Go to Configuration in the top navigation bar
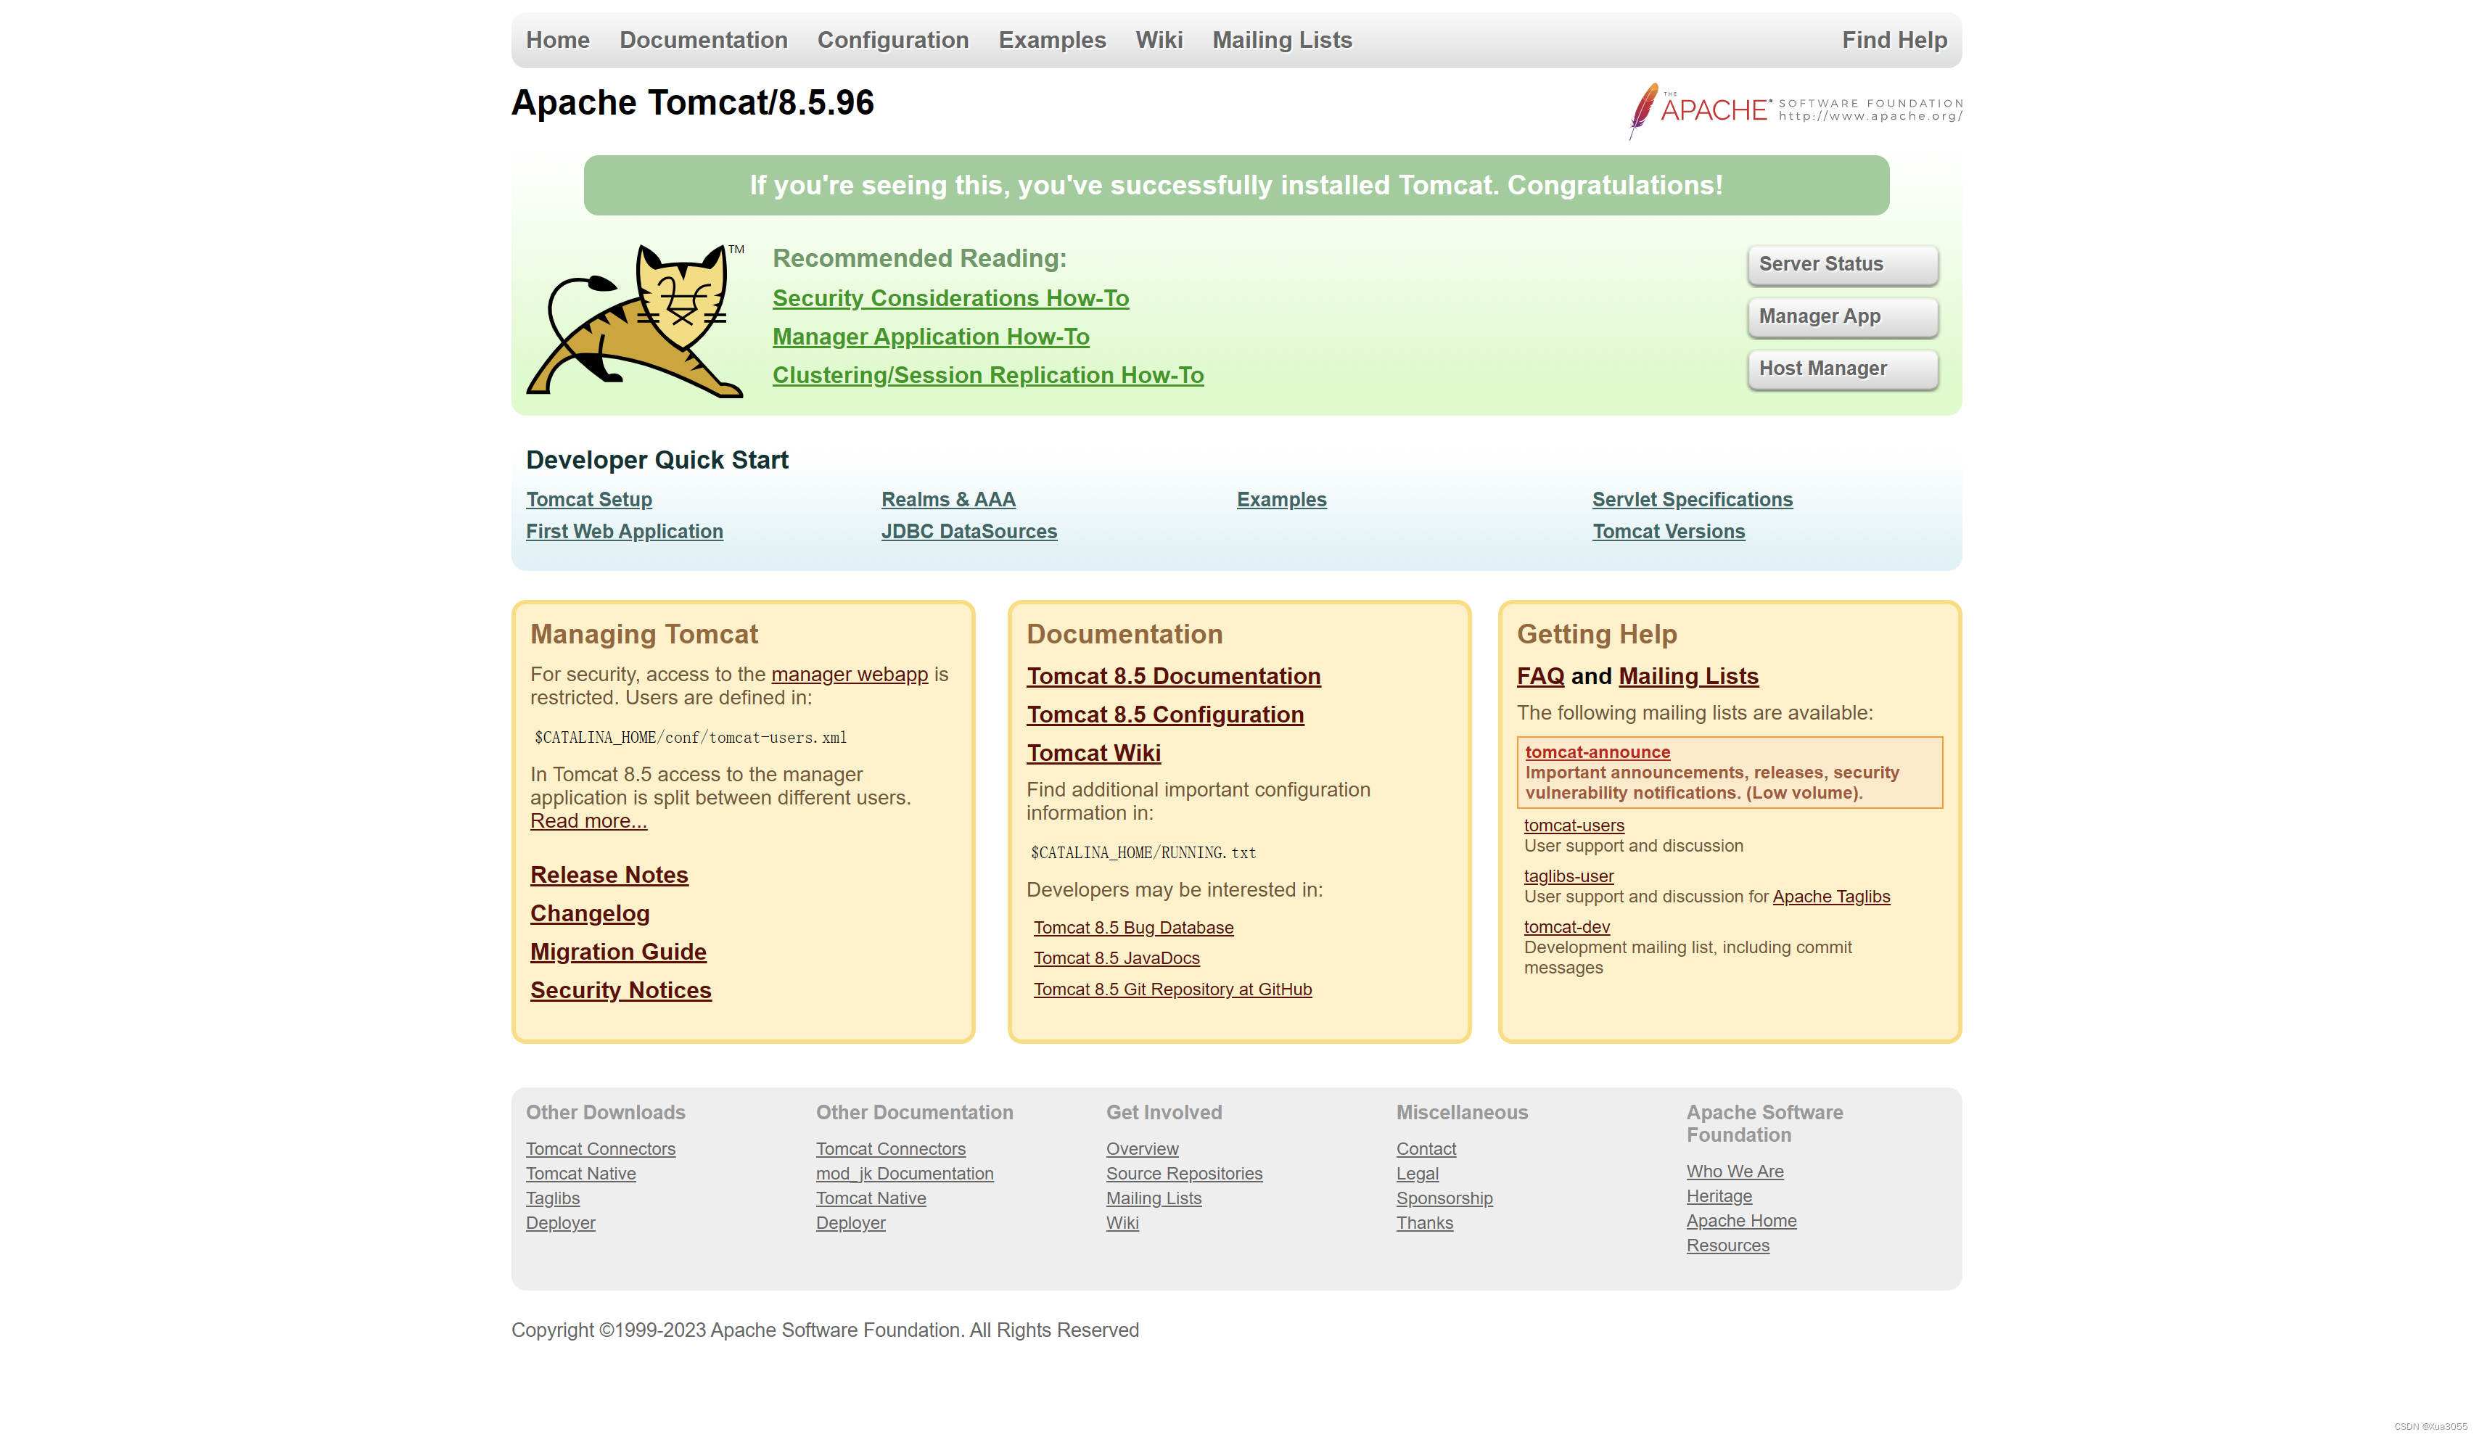2479x1437 pixels. (x=892, y=41)
